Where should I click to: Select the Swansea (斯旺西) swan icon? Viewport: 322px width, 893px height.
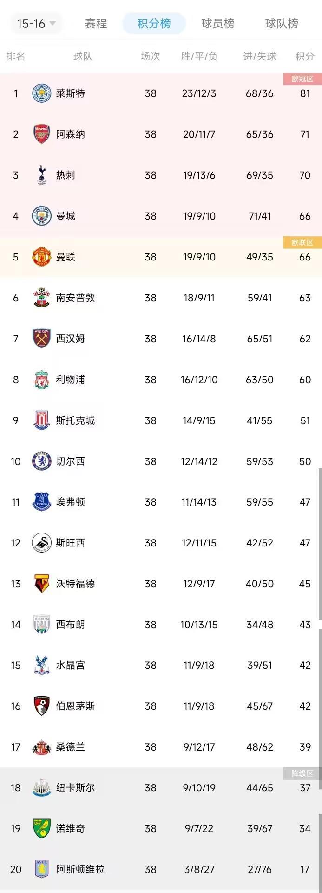pyautogui.click(x=41, y=543)
